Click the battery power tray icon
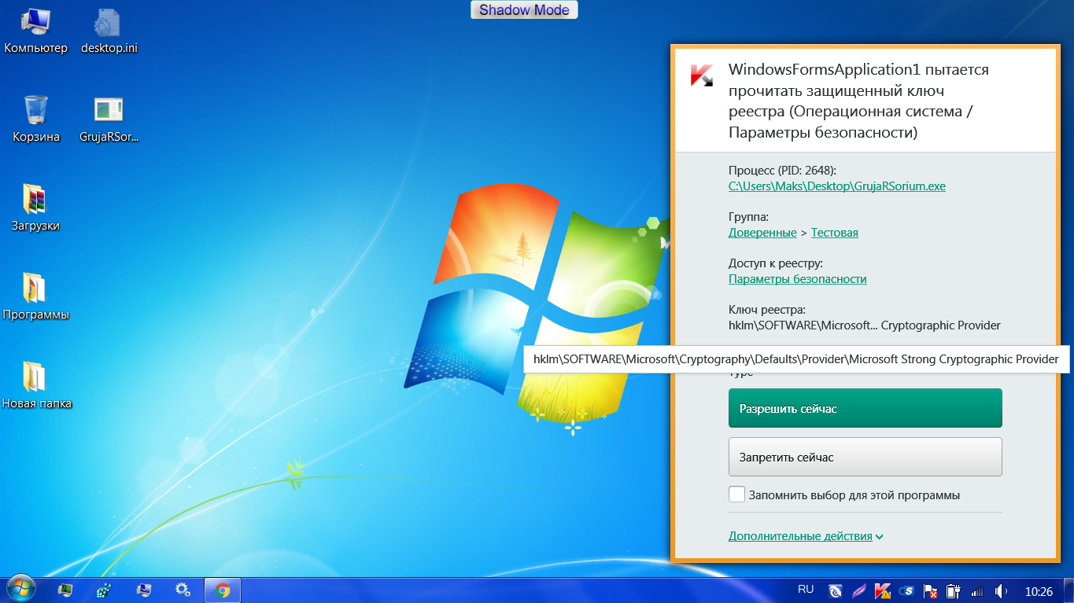Viewport: 1074px width, 603px height. [x=954, y=590]
